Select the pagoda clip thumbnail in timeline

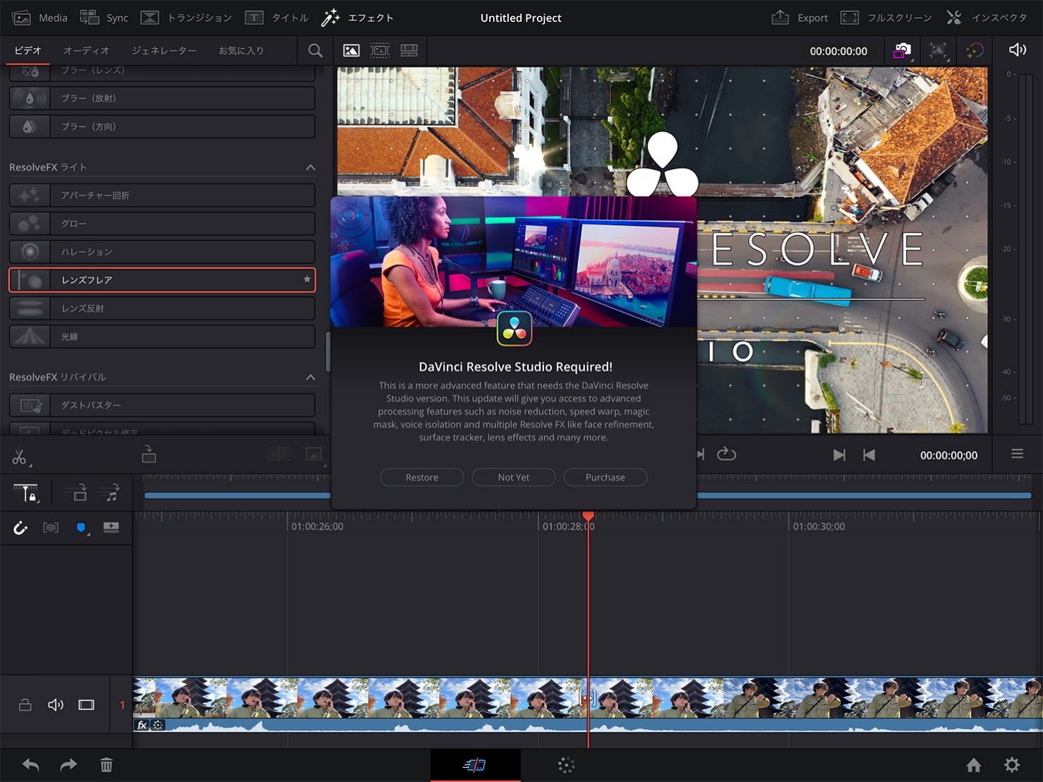click(587, 698)
